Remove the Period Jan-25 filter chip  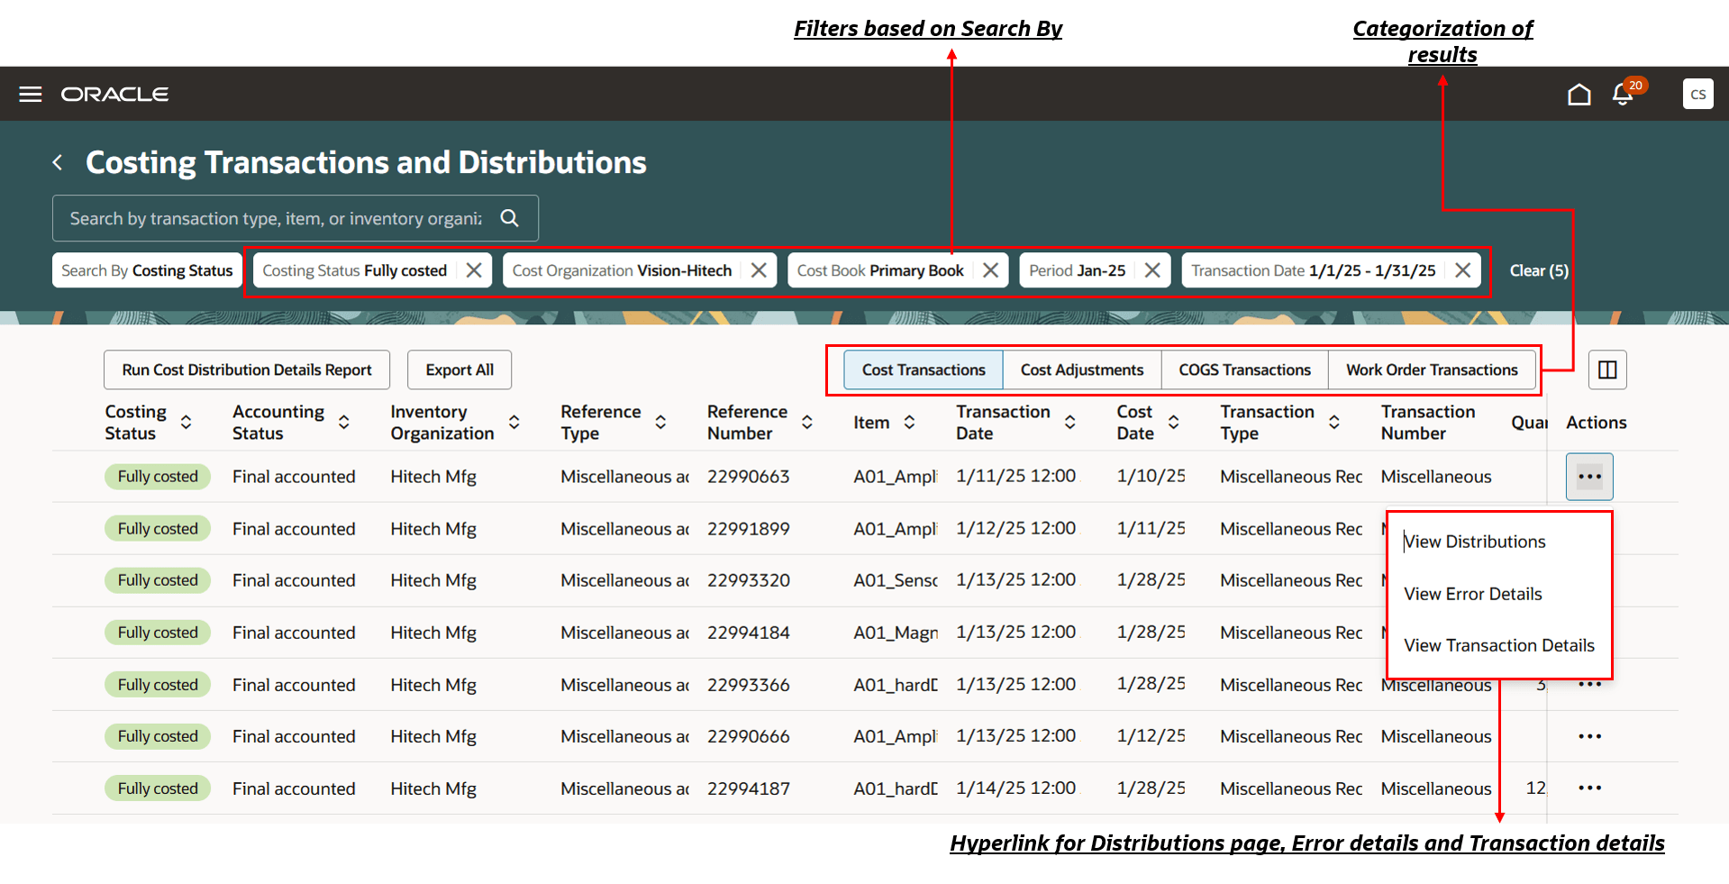click(1153, 269)
